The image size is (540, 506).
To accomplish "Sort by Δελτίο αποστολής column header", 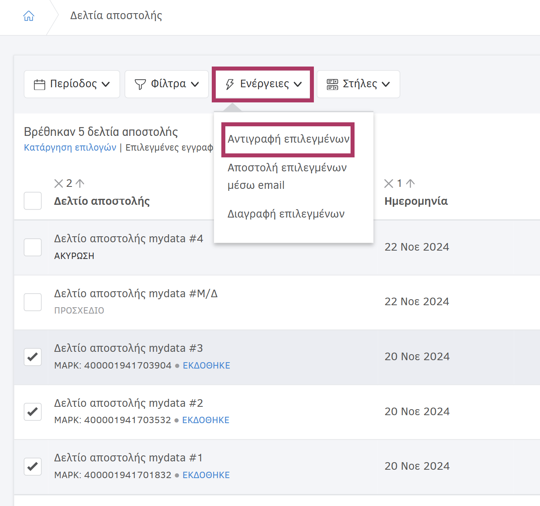I will (102, 201).
